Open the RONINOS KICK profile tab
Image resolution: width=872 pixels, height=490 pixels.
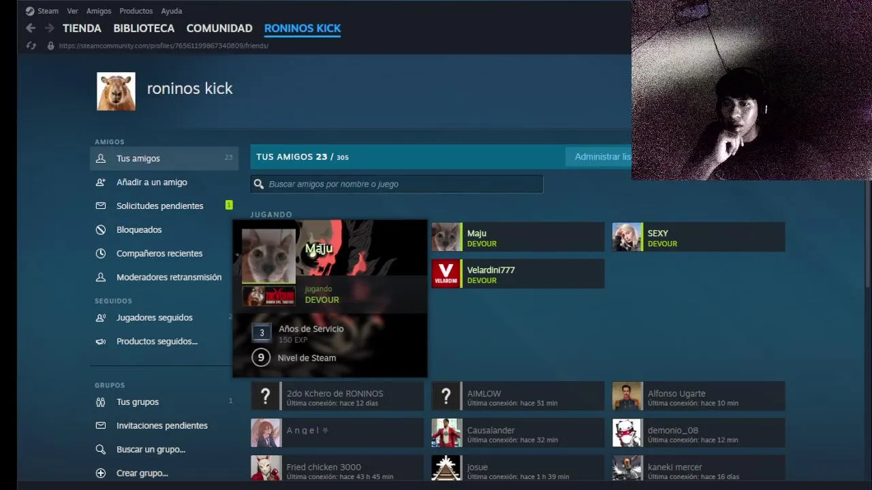[x=302, y=28]
